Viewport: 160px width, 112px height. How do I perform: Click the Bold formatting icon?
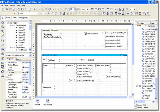49,14
